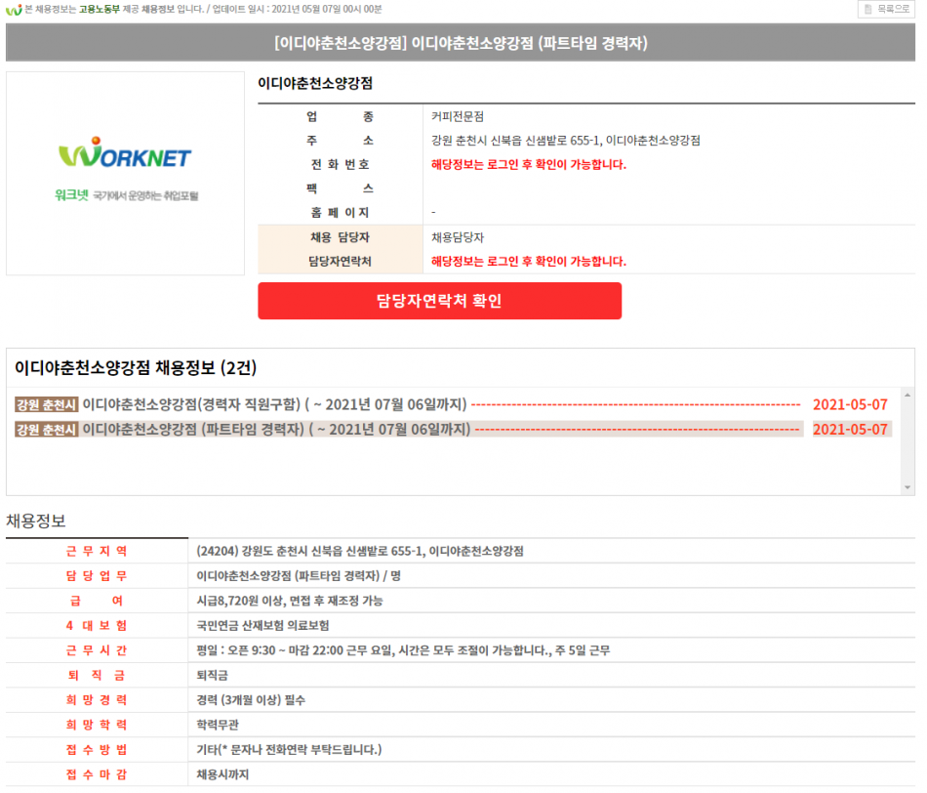The height and width of the screenshot is (793, 927).
Task: Click the 2021-05-07 date on 파트타임 경력자 row
Action: 850,430
